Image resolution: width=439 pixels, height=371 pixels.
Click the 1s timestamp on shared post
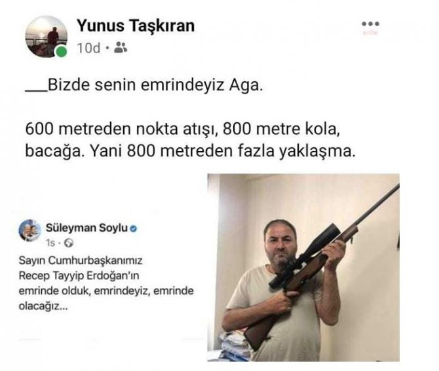pyautogui.click(x=50, y=243)
